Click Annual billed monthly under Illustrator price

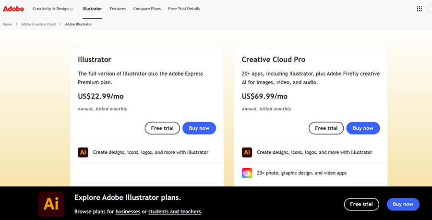(103, 109)
